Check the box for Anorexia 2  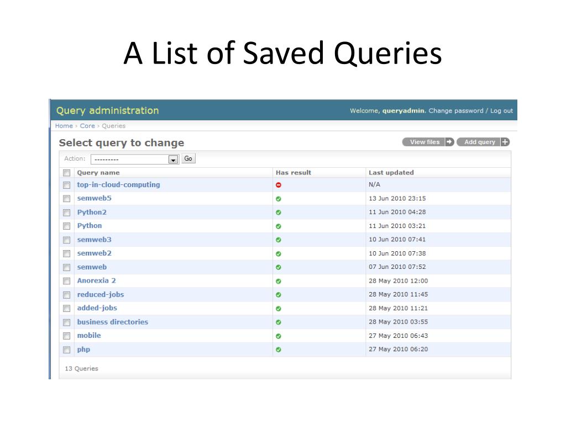pos(66,281)
